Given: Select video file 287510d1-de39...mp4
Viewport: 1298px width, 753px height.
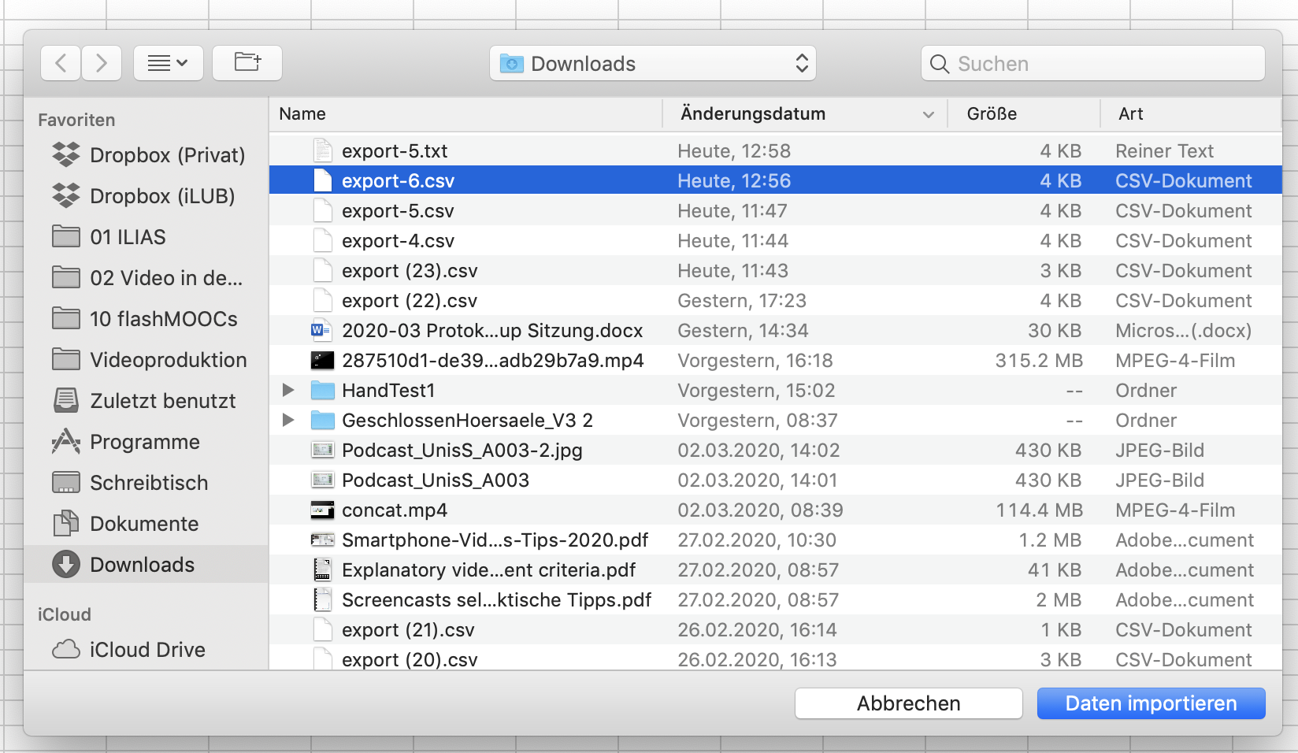Looking at the screenshot, I should (x=776, y=360).
